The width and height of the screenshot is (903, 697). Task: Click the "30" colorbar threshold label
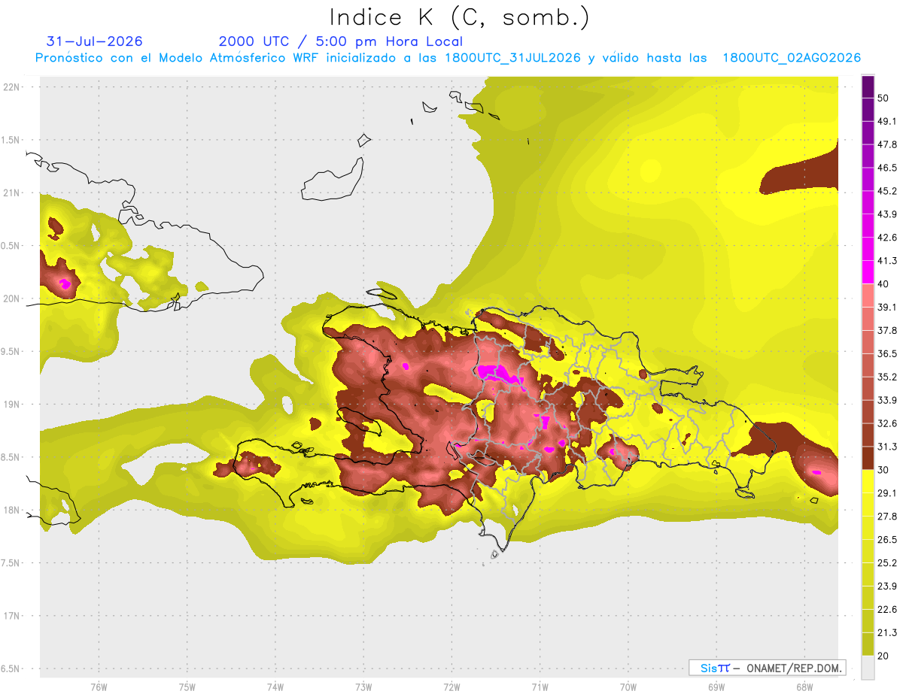click(x=884, y=470)
